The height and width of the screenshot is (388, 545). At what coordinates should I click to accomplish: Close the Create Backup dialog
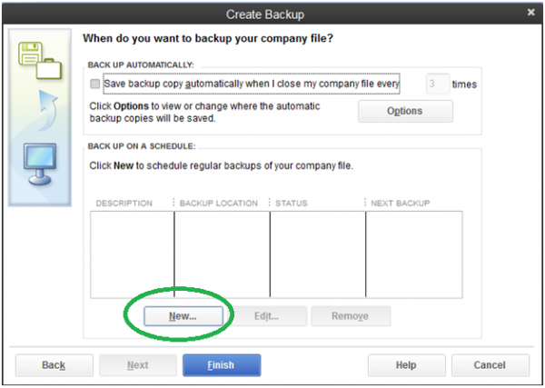coord(531,13)
